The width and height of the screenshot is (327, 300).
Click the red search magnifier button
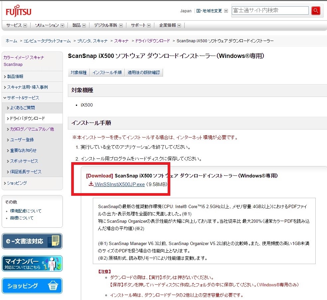pos(315,11)
